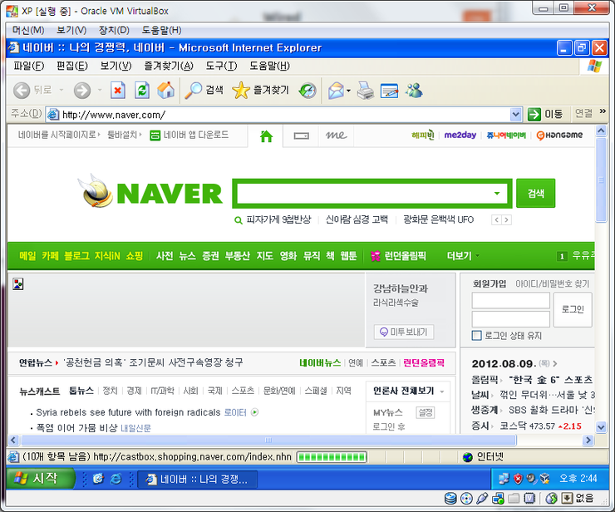The height and width of the screenshot is (512, 615).
Task: Click the vertical scrollbar thumb
Action: click(601, 180)
